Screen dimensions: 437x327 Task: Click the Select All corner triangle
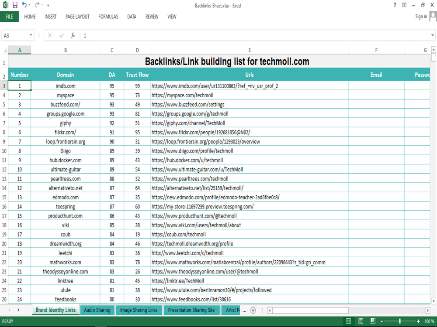point(5,50)
